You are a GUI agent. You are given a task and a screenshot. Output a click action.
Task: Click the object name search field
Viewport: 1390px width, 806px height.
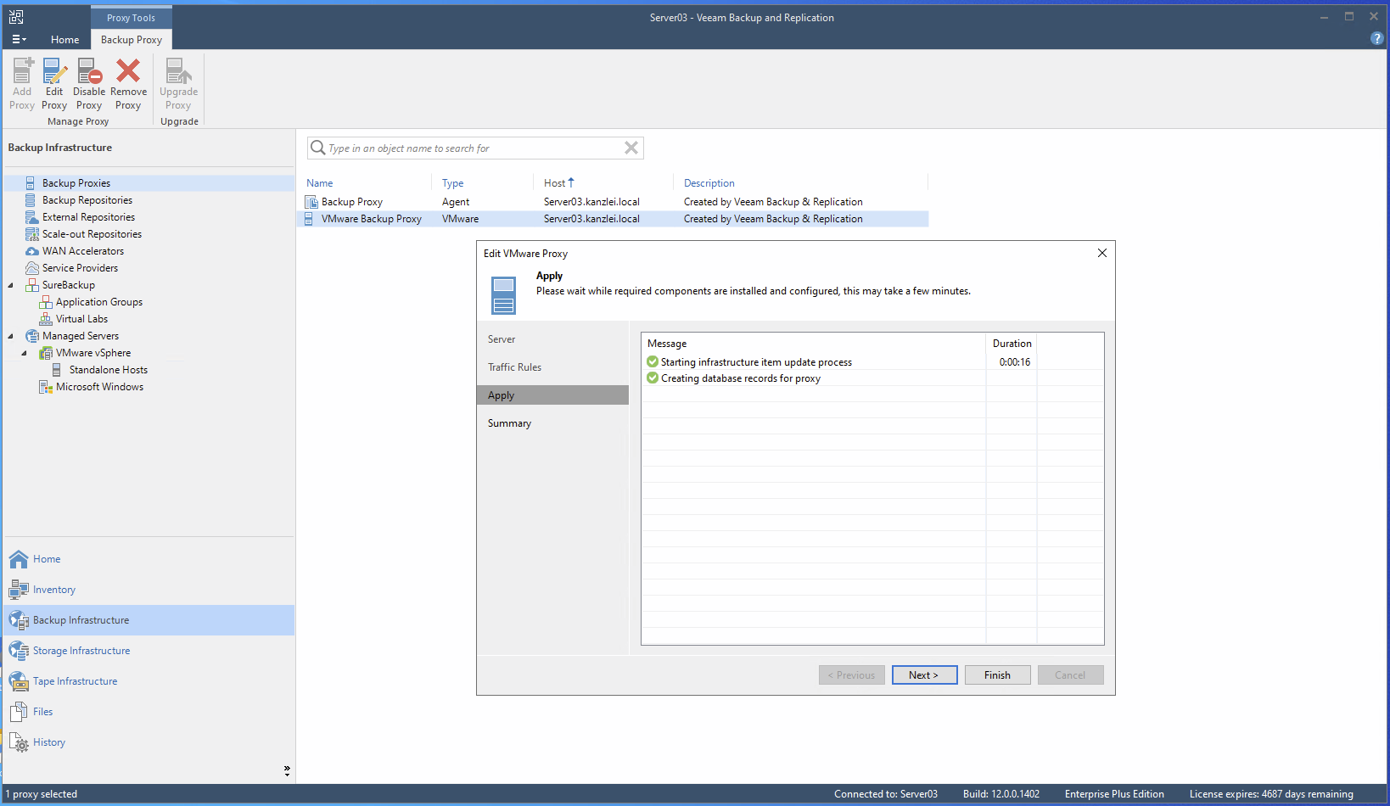[474, 148]
